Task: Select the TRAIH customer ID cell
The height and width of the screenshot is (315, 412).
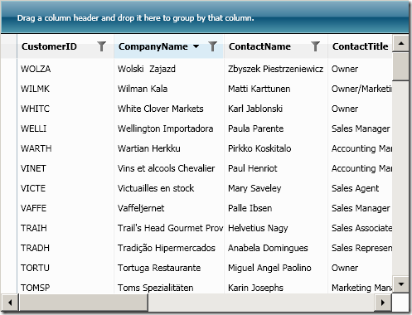Action: point(65,228)
